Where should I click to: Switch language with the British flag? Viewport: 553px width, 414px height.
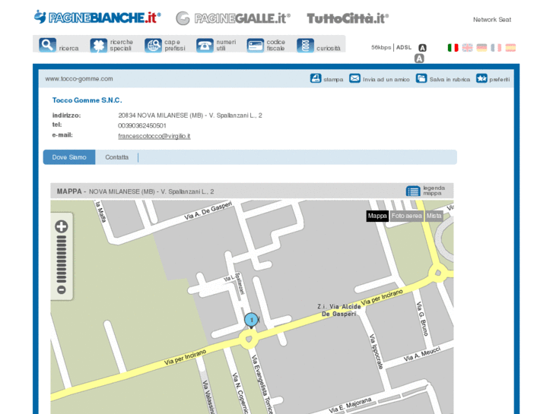(x=467, y=48)
